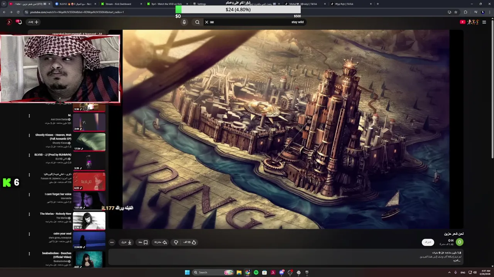The width and height of the screenshot is (494, 277).
Task: Open the YouTube hamburger guide menu
Action: (x=484, y=22)
